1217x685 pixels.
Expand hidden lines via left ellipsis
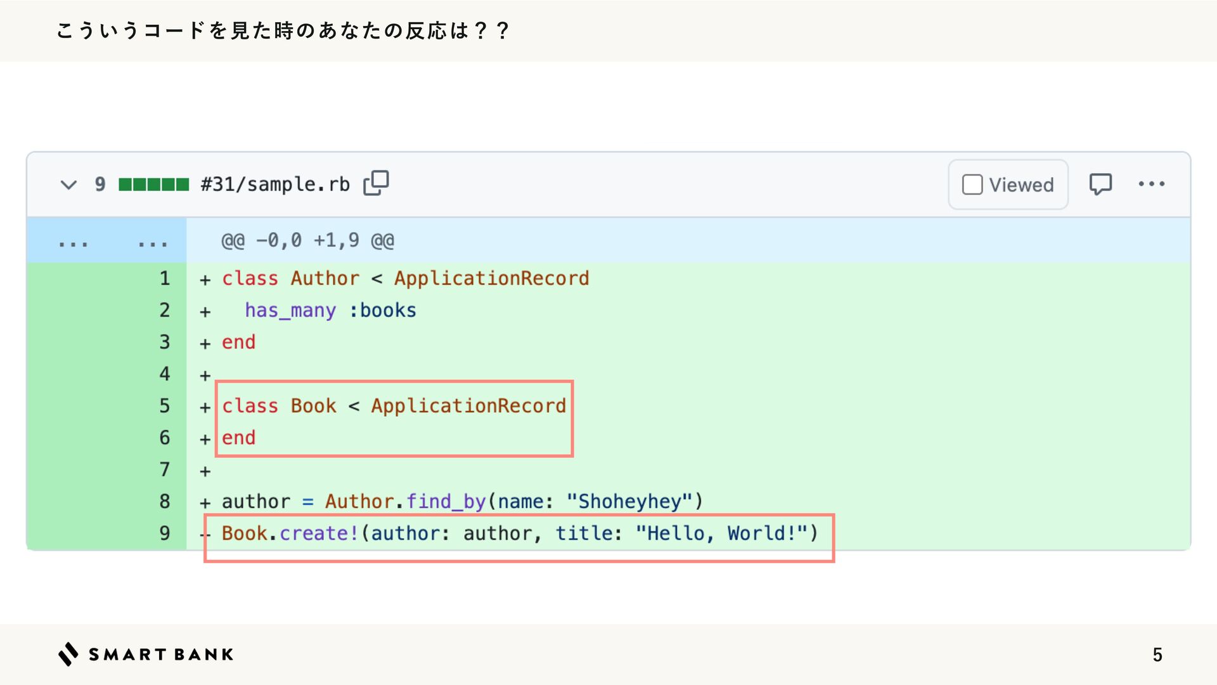click(x=74, y=242)
